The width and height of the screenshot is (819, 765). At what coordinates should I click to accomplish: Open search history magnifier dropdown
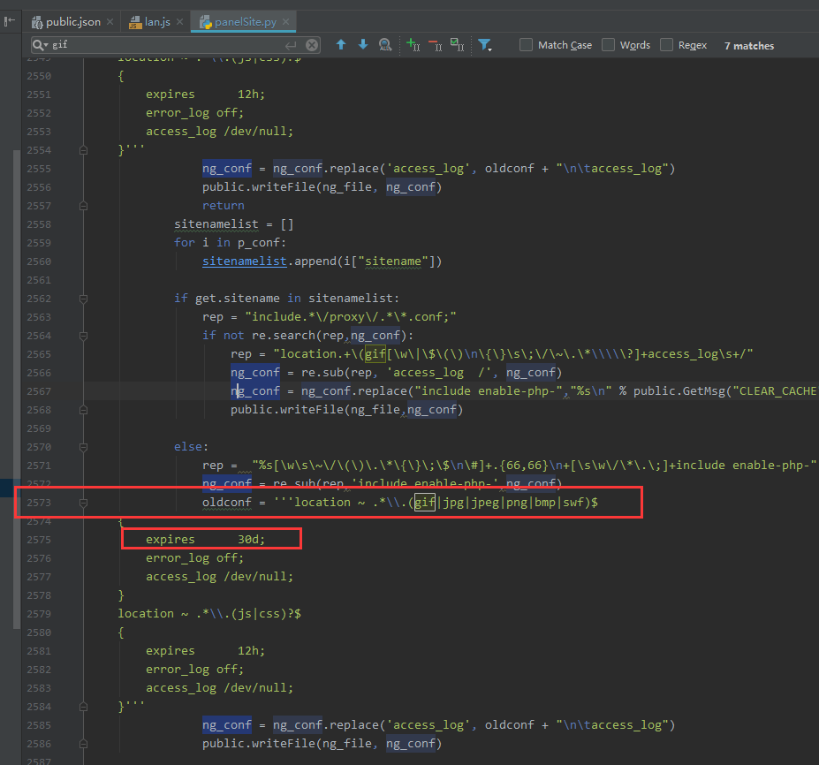[x=41, y=45]
